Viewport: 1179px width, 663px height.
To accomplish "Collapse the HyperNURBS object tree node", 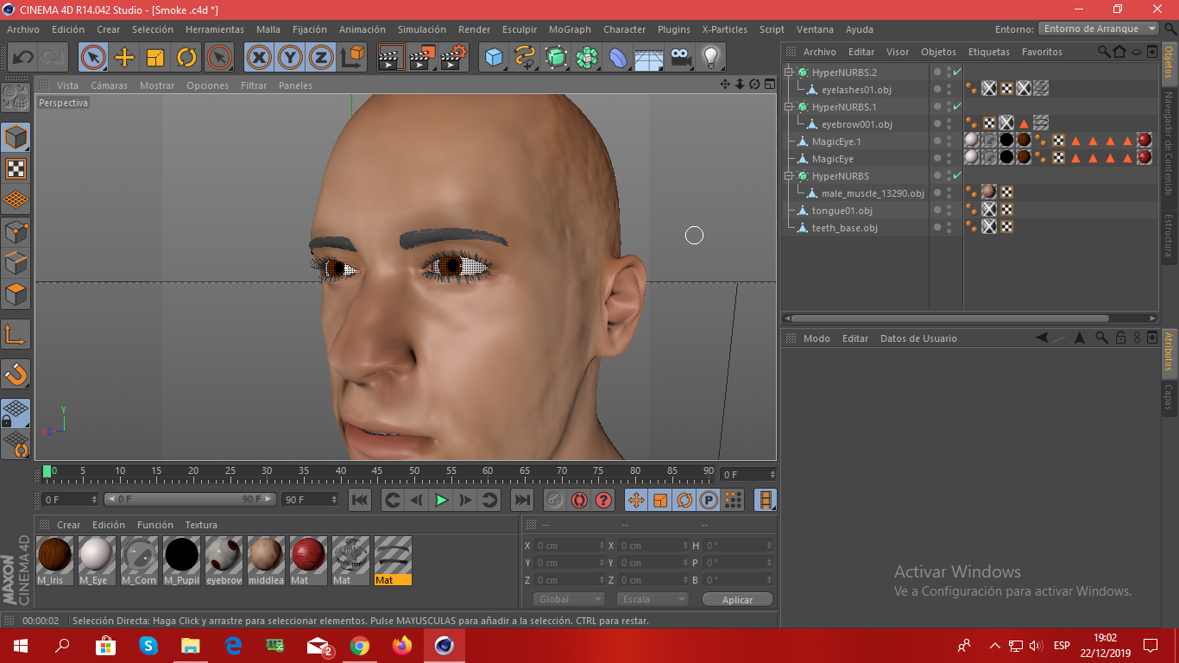I will 789,176.
